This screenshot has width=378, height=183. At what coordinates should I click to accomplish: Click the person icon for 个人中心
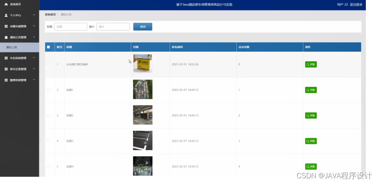coord(6,15)
